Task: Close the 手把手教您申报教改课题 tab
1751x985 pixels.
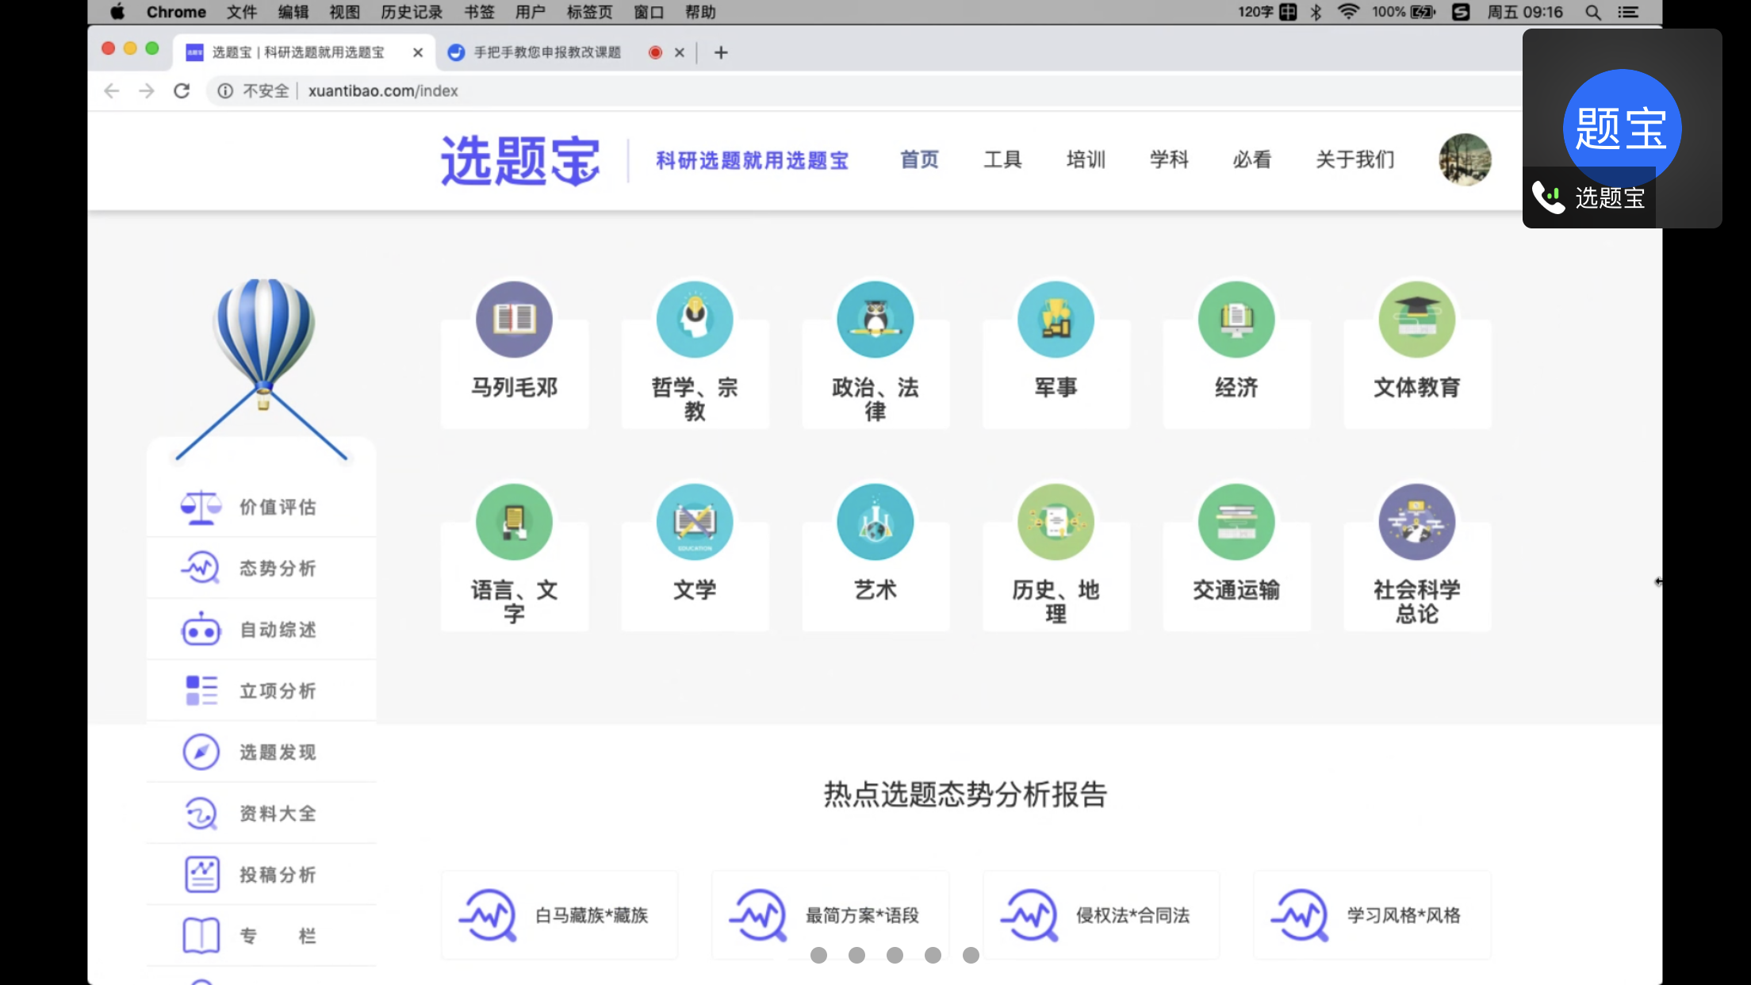Action: pos(680,52)
